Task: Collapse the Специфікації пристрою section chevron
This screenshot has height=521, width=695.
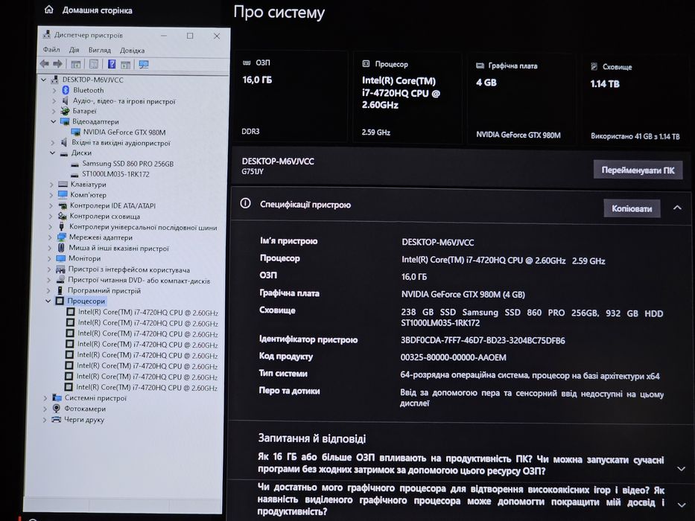Action: coord(677,208)
